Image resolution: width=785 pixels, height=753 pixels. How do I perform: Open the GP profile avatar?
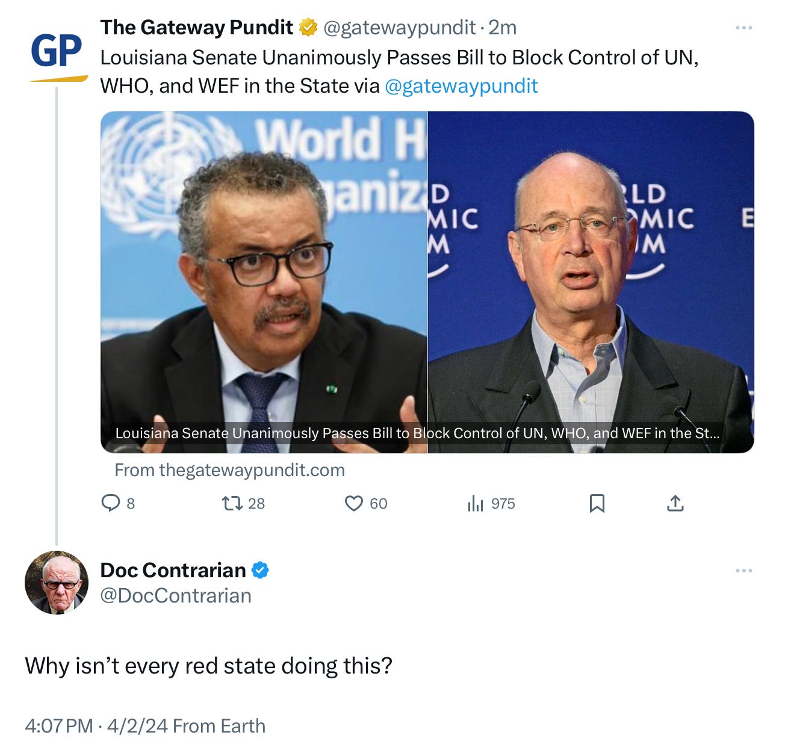[x=57, y=54]
